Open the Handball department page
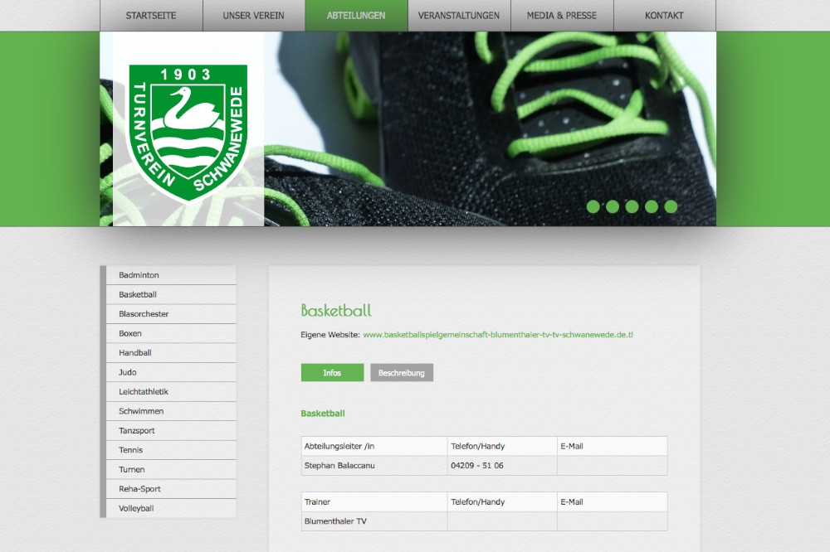The height and width of the screenshot is (552, 830). coord(171,353)
